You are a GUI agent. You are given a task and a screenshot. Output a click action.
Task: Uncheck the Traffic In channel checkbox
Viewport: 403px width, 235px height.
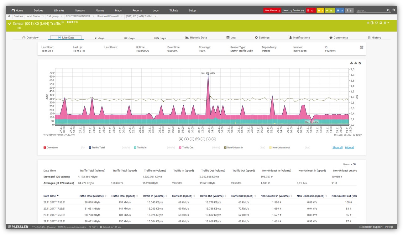tap(135, 147)
